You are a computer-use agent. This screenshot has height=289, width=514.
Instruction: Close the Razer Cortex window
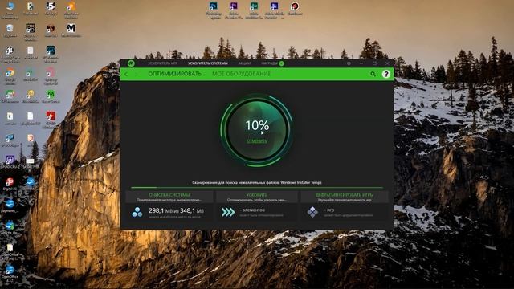pos(387,63)
